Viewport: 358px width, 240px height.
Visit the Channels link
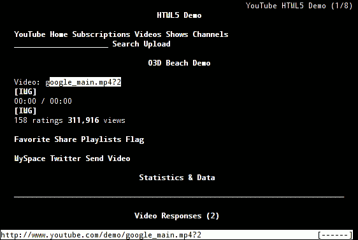[x=210, y=34]
